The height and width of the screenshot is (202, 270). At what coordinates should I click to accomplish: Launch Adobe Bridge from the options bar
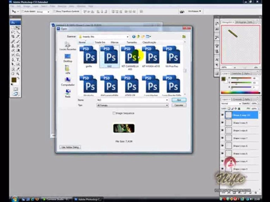[182, 12]
